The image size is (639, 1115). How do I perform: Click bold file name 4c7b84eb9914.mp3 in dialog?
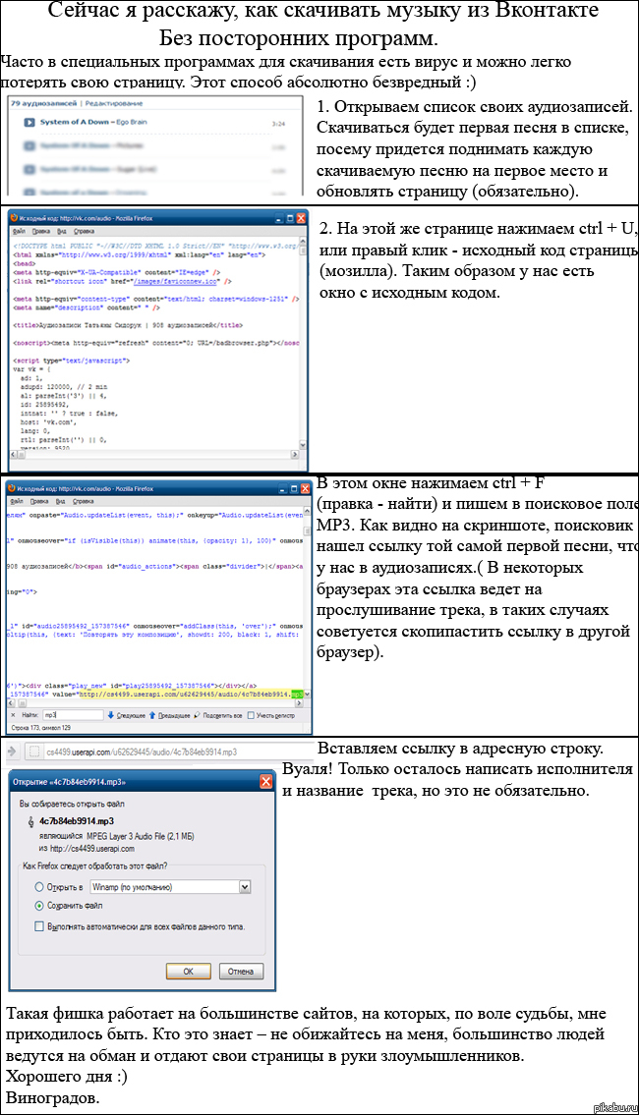click(x=76, y=821)
